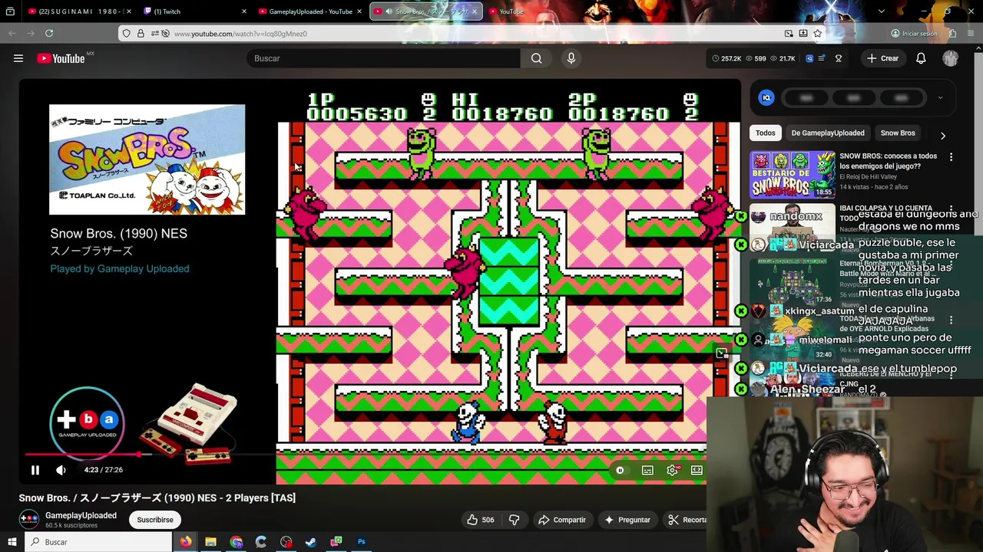Open YouTube notifications bell
The height and width of the screenshot is (552, 983).
pos(921,58)
